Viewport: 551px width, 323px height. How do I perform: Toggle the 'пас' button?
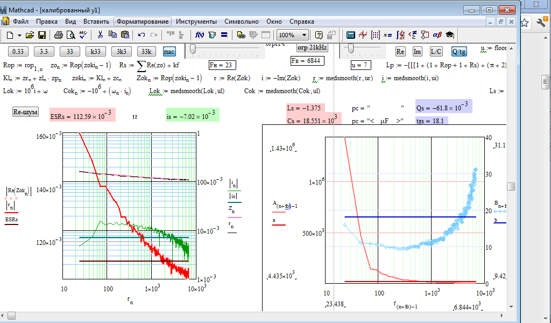pos(169,52)
